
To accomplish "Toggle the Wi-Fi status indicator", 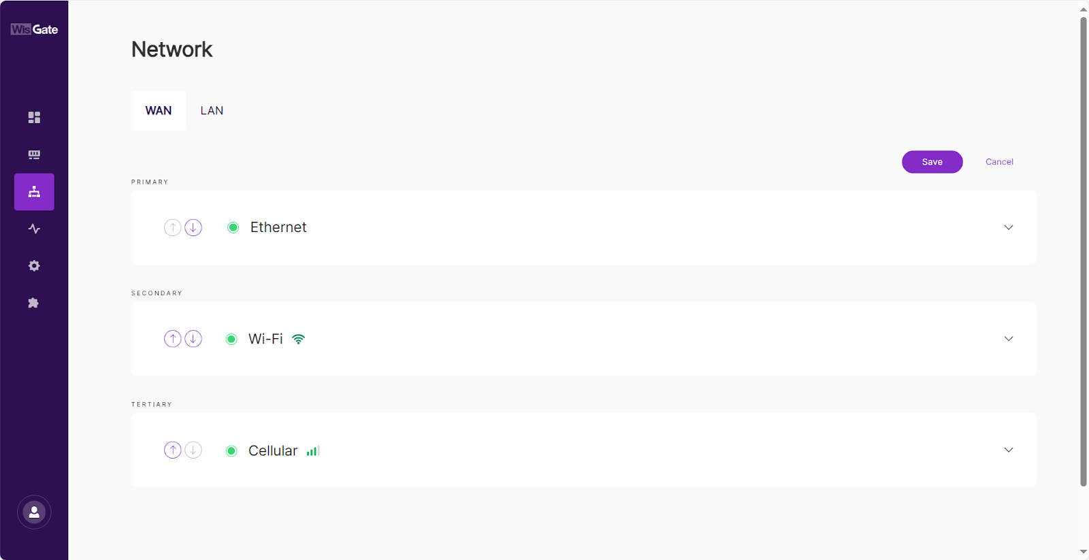I will (x=231, y=340).
